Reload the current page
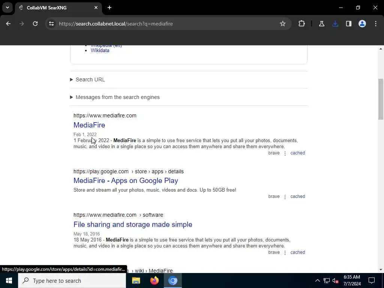Screen dimensions: 384x288 coord(35,24)
